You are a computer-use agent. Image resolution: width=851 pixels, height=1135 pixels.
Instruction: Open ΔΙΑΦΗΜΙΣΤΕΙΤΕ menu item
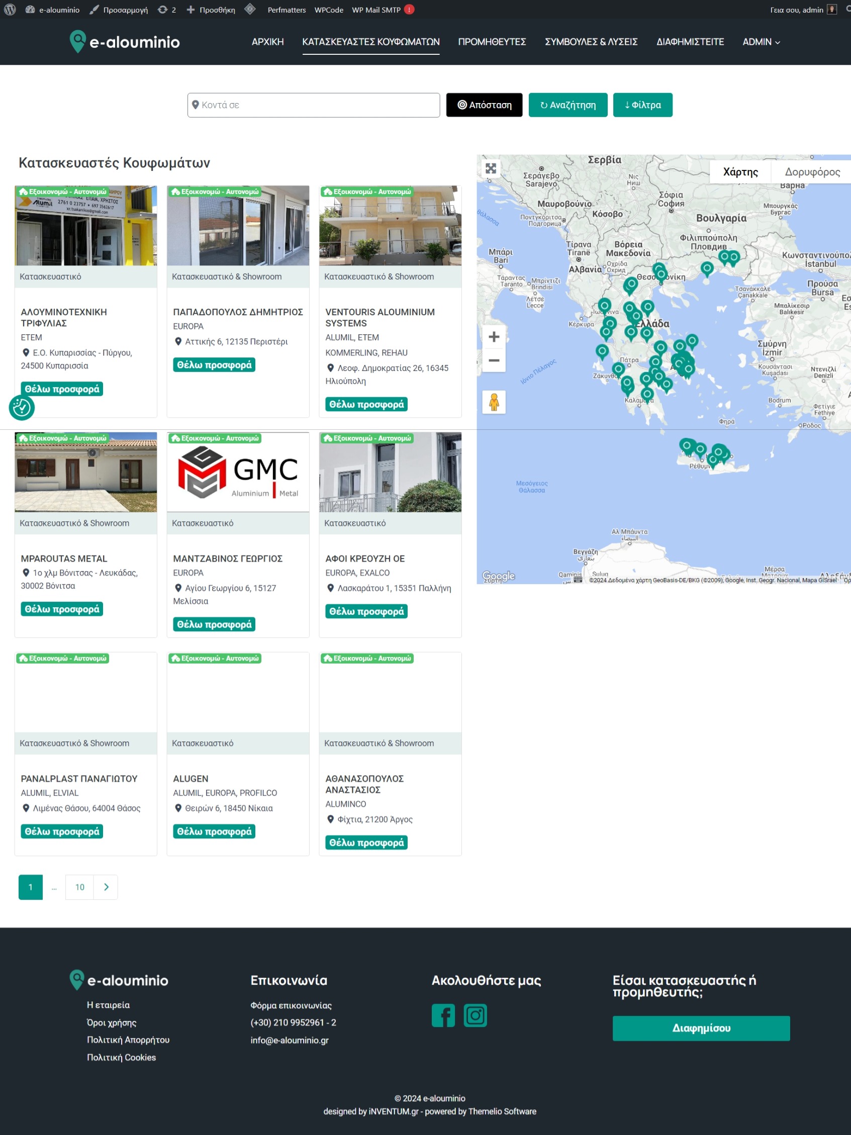pyautogui.click(x=690, y=42)
